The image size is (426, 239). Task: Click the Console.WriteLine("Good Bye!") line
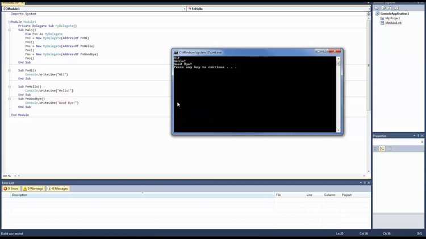[52, 103]
